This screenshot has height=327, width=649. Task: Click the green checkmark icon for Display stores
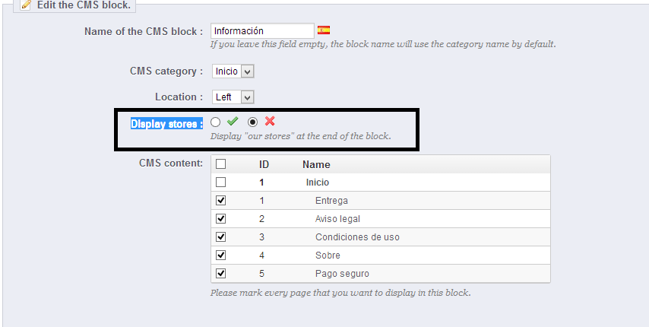(x=233, y=122)
